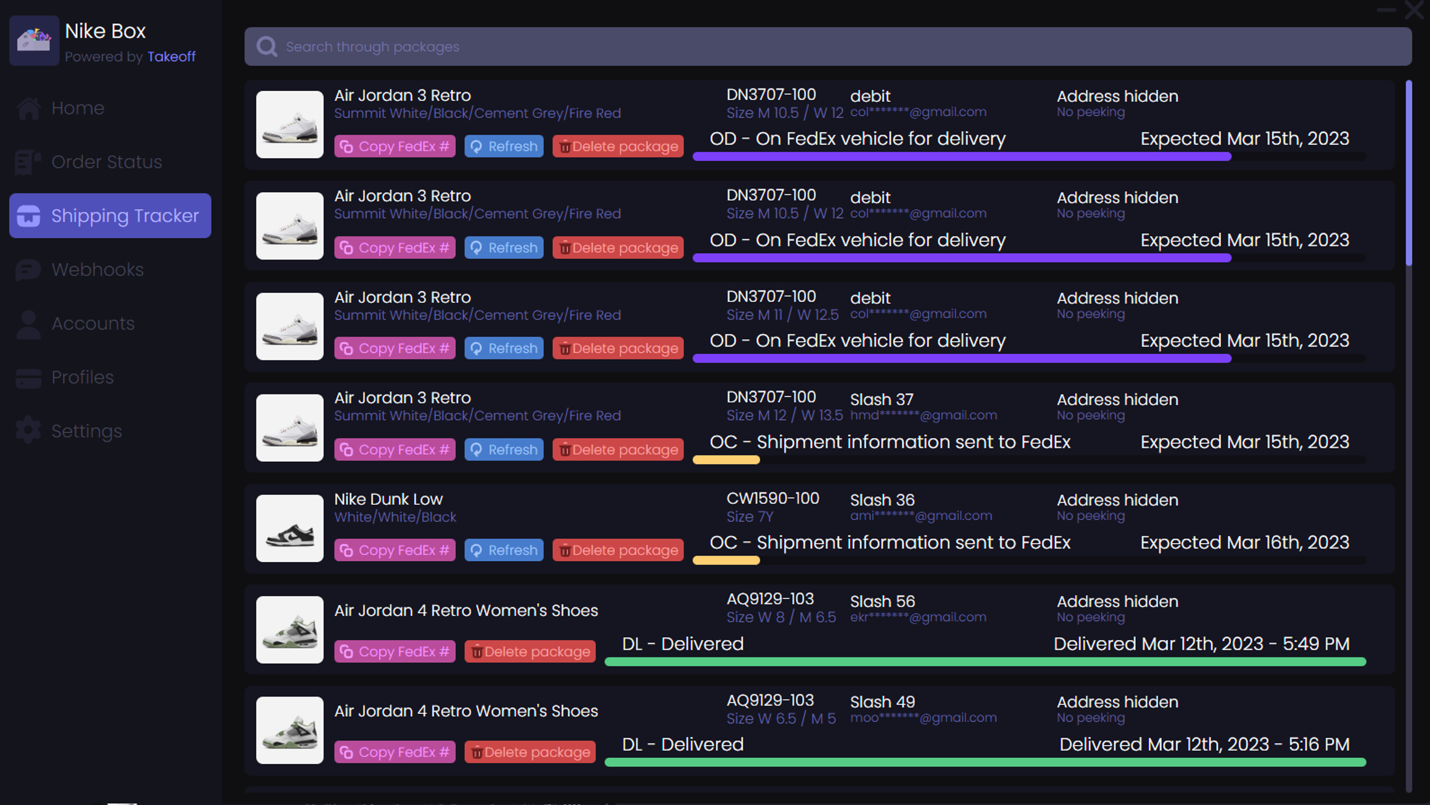Open the Takeoff link

click(171, 56)
